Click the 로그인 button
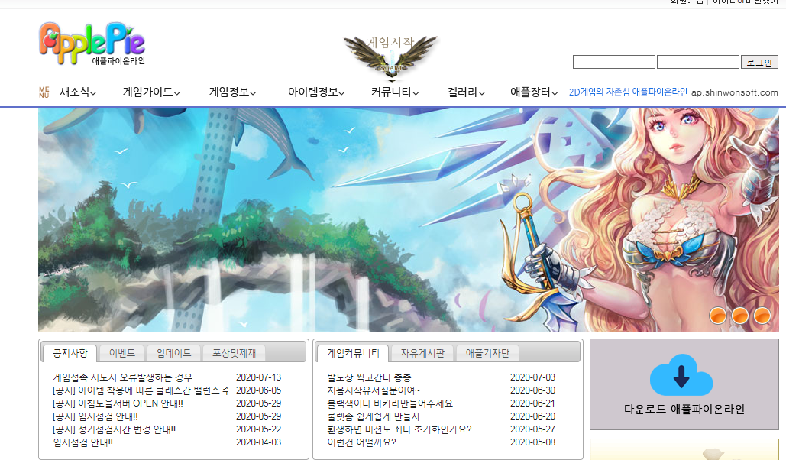Image resolution: width=786 pixels, height=460 pixels. tap(759, 62)
